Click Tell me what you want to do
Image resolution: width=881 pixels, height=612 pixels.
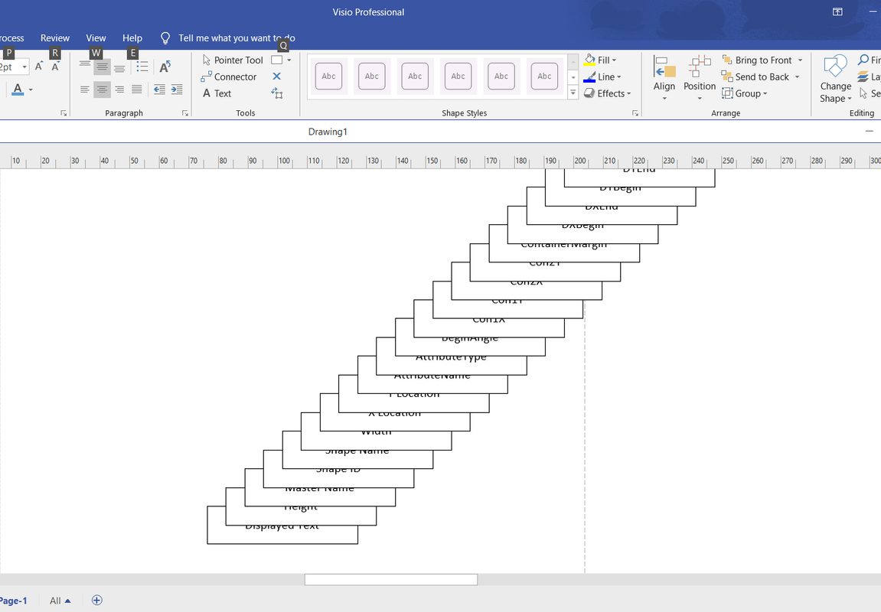tap(237, 38)
